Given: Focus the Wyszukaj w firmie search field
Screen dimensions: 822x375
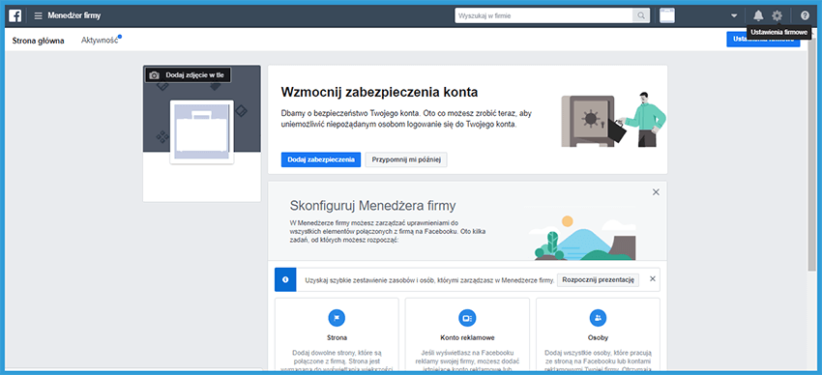Looking at the screenshot, I should click(x=543, y=15).
